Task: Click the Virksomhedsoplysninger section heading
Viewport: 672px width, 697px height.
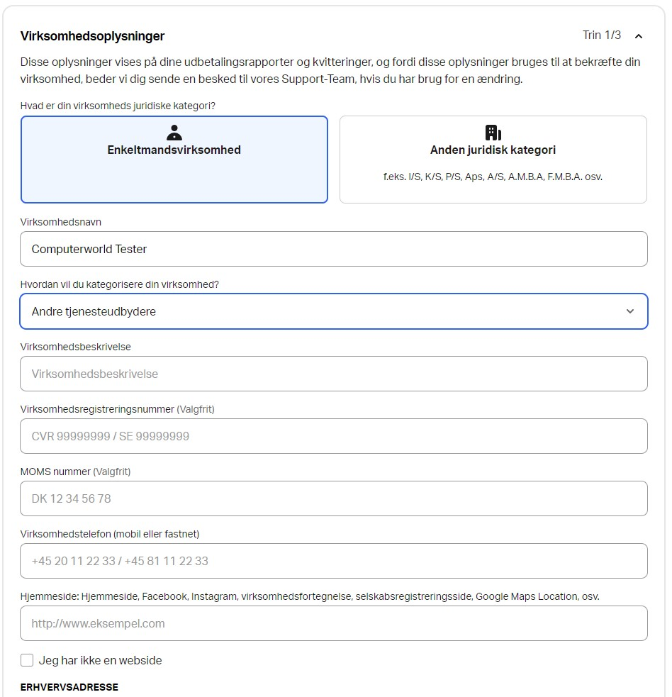Action: pos(92,36)
